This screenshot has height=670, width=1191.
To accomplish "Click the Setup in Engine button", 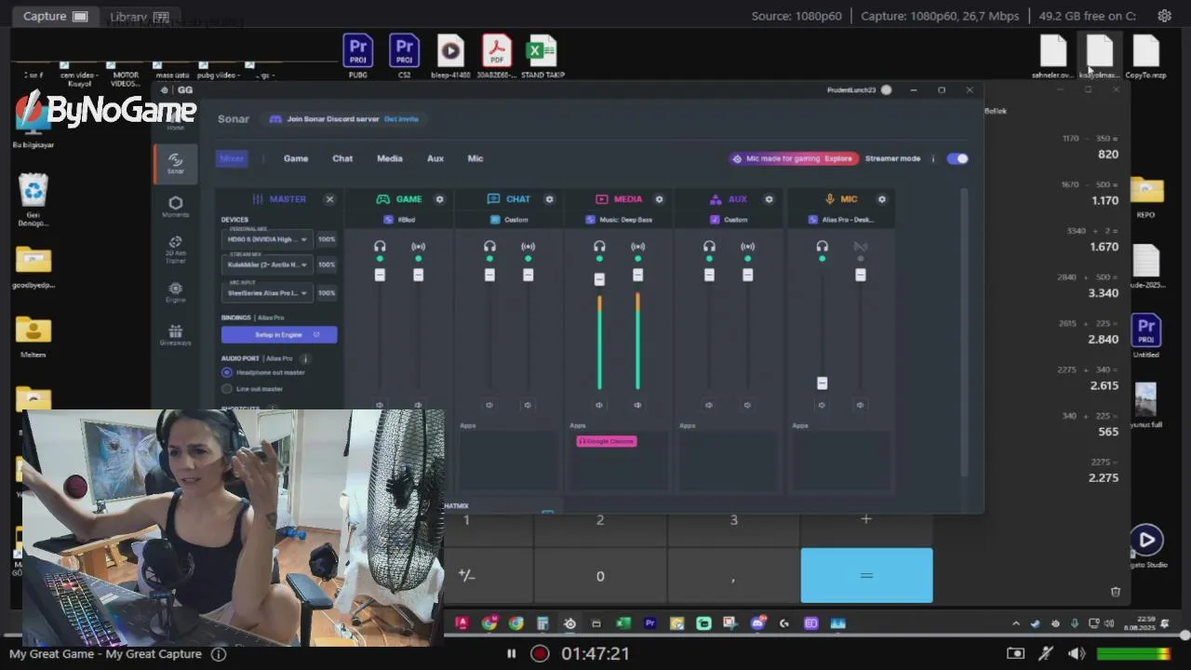I will coord(279,334).
